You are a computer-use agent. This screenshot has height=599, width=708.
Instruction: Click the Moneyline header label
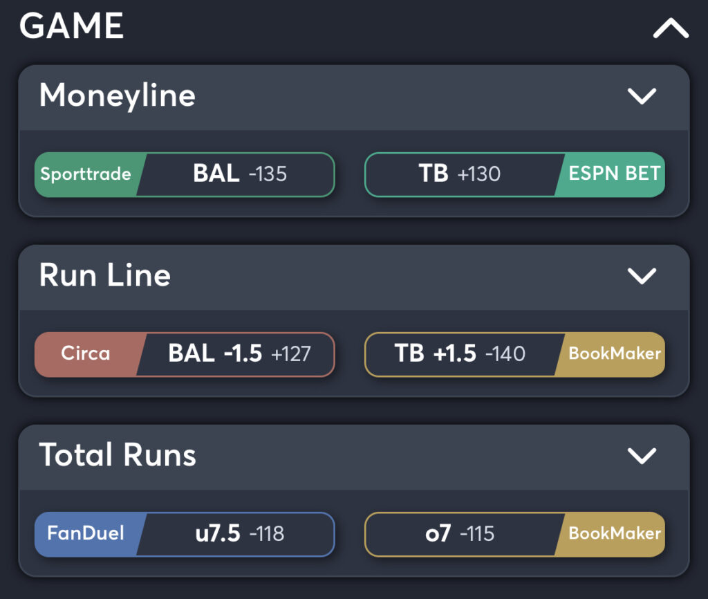(118, 97)
